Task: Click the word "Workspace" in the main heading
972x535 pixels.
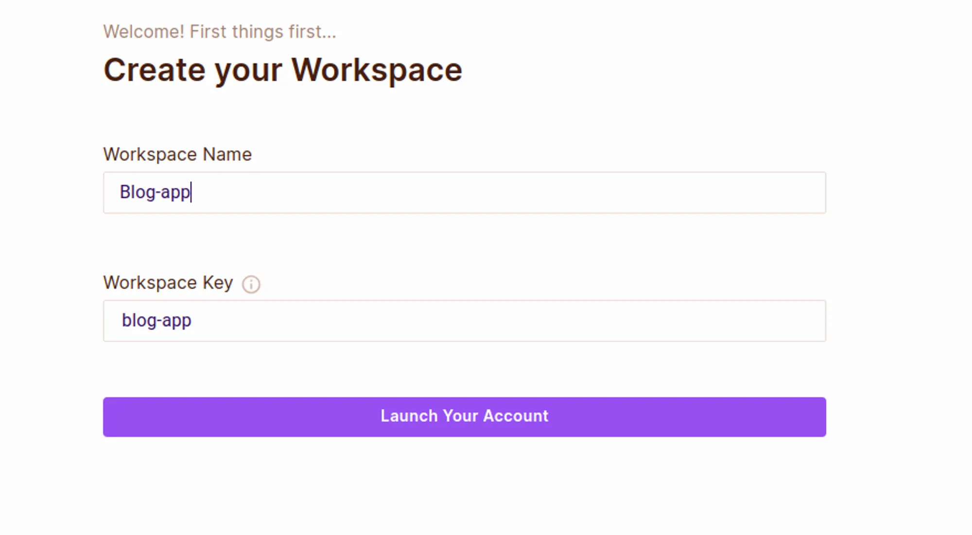Action: [377, 70]
